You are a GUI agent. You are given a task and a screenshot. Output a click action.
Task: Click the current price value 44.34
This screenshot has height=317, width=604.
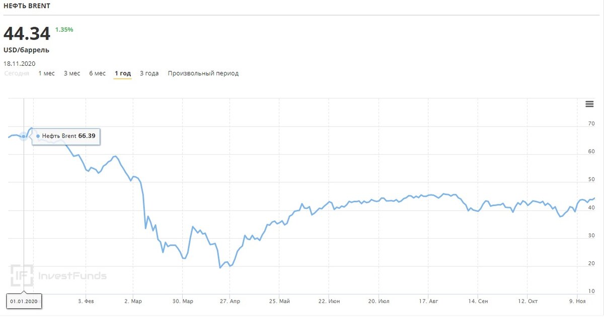[26, 34]
